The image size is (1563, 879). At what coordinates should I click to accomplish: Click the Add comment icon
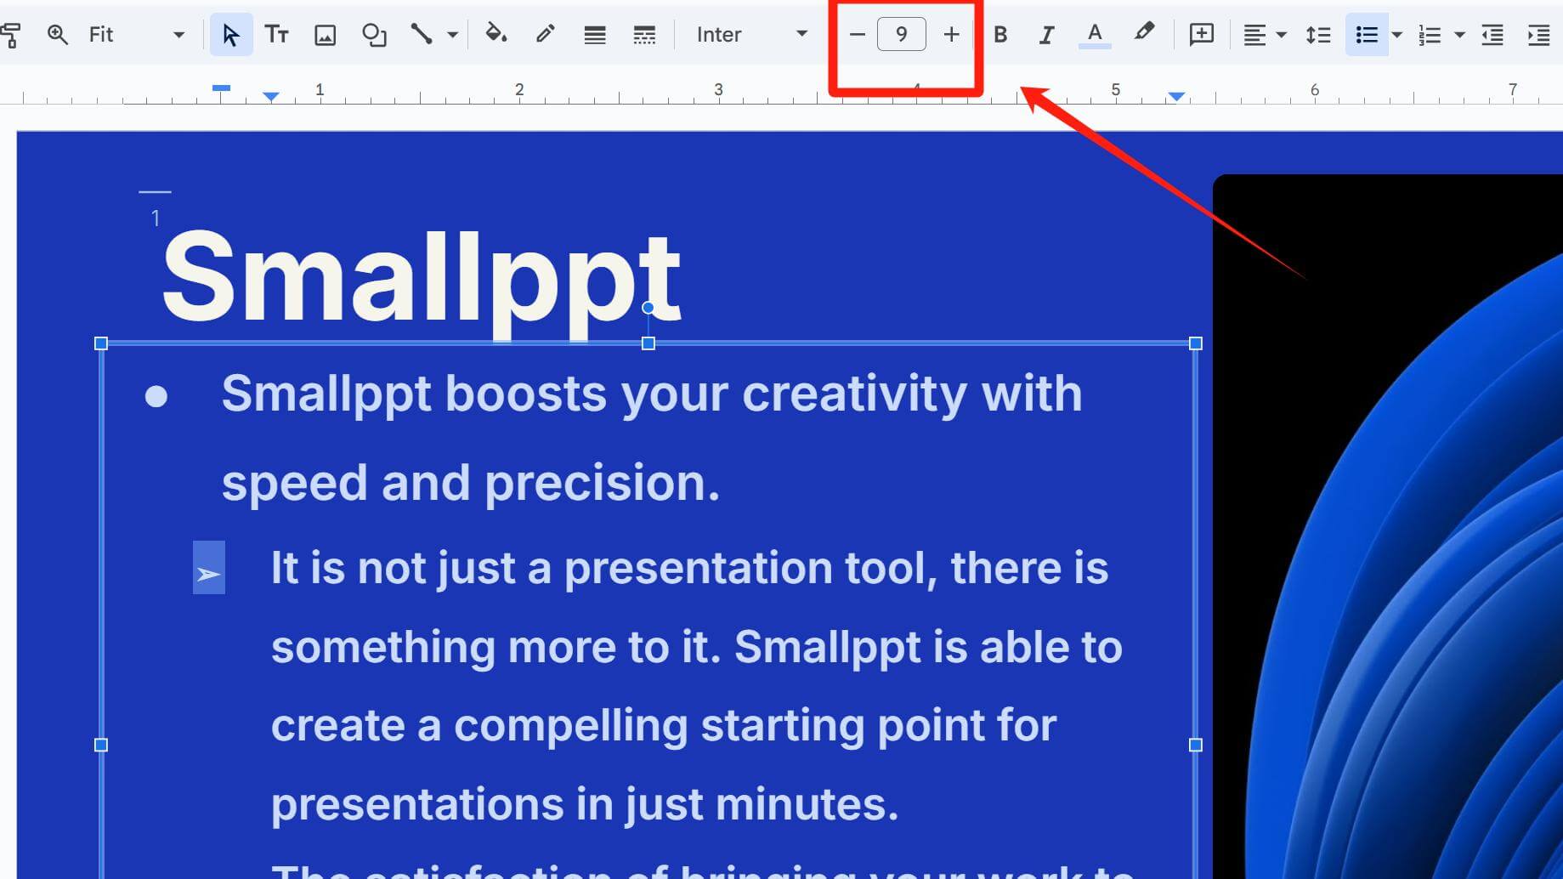point(1201,35)
